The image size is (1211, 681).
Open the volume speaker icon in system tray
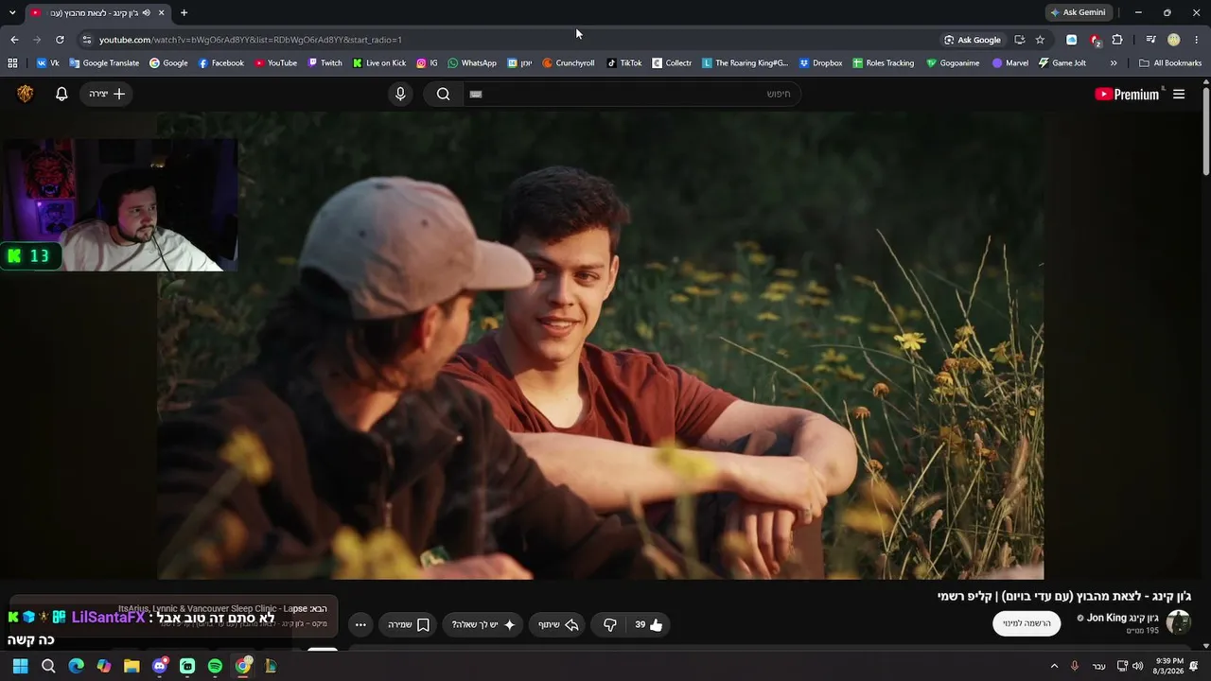tap(1137, 666)
